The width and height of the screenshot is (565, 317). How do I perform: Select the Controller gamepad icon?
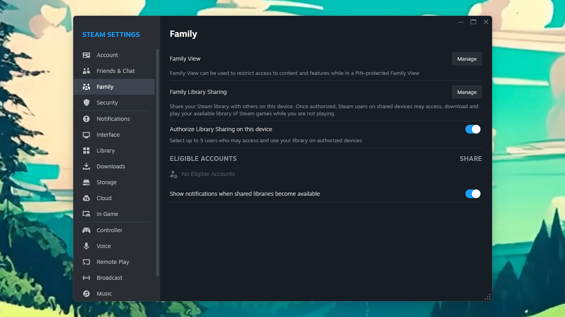tap(87, 230)
